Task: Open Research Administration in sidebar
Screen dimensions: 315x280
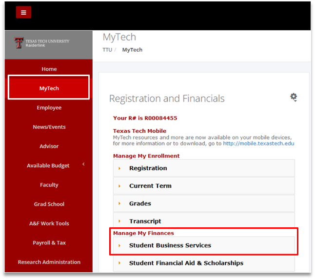Action: [x=49, y=262]
